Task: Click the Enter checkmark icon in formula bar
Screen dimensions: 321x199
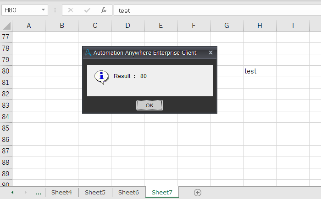Action: click(87, 10)
